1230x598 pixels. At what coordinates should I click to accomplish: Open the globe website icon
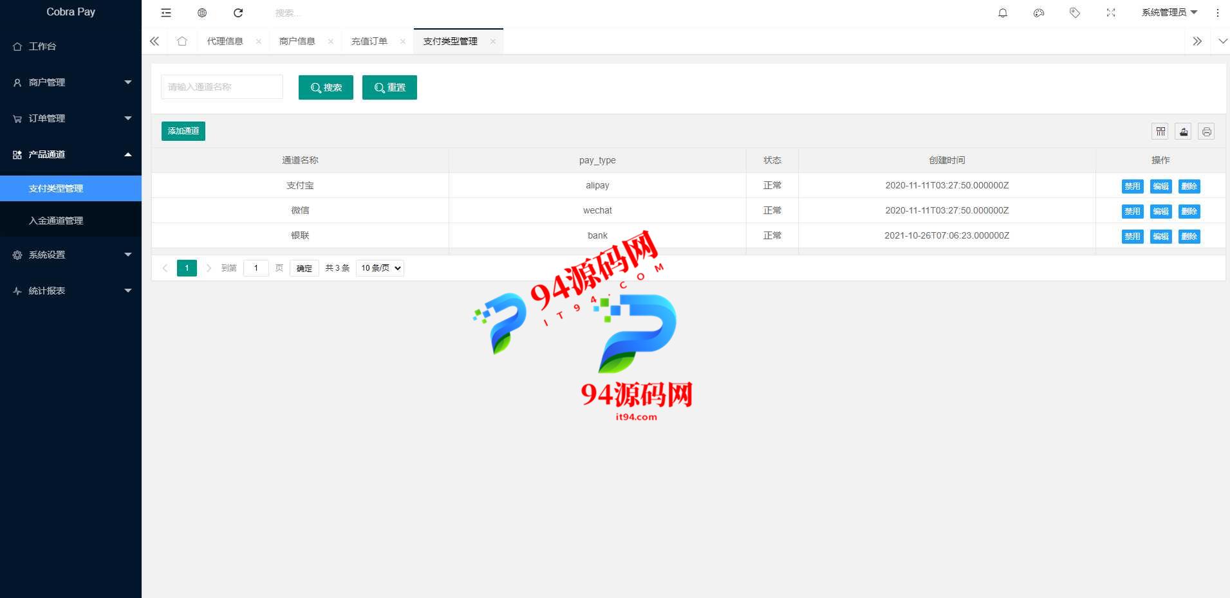pos(202,13)
